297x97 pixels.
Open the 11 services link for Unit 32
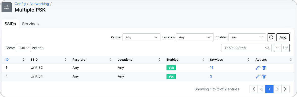pyautogui.click(x=212, y=67)
